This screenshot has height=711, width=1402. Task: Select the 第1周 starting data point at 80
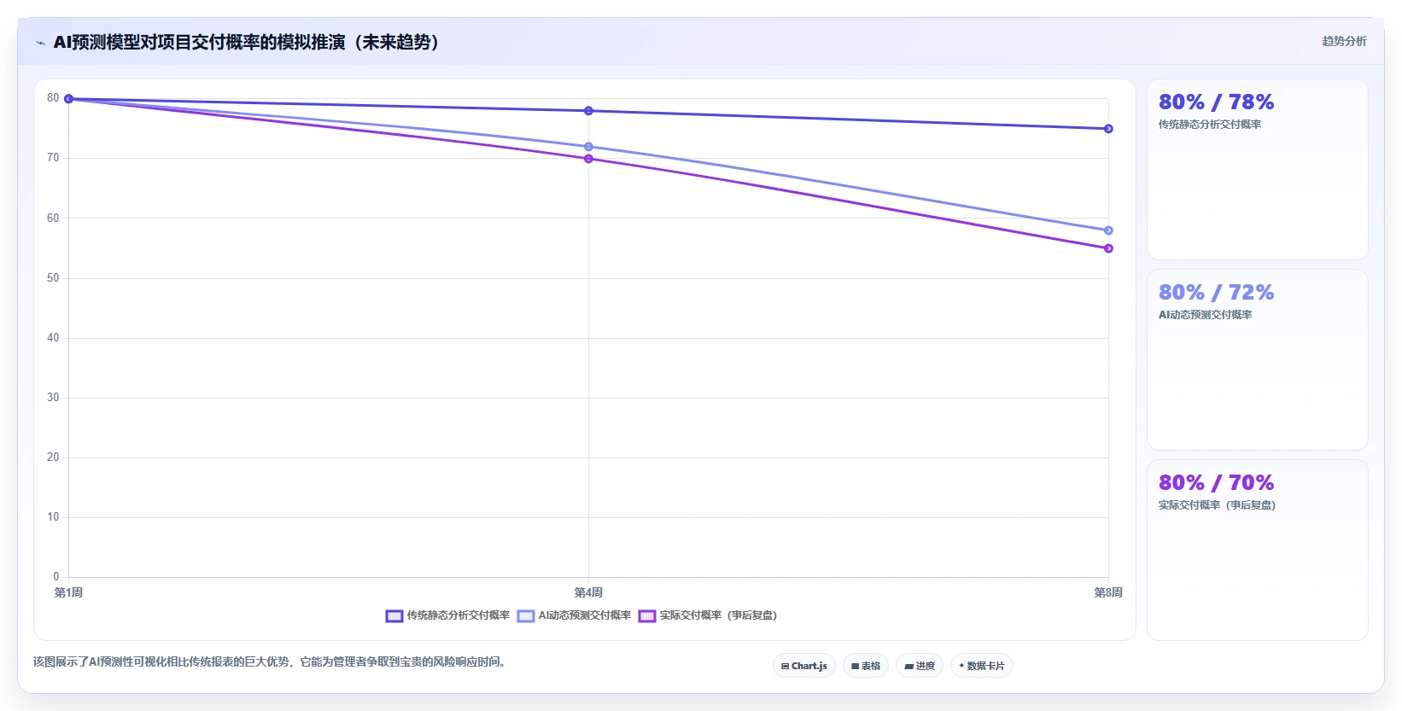click(69, 99)
